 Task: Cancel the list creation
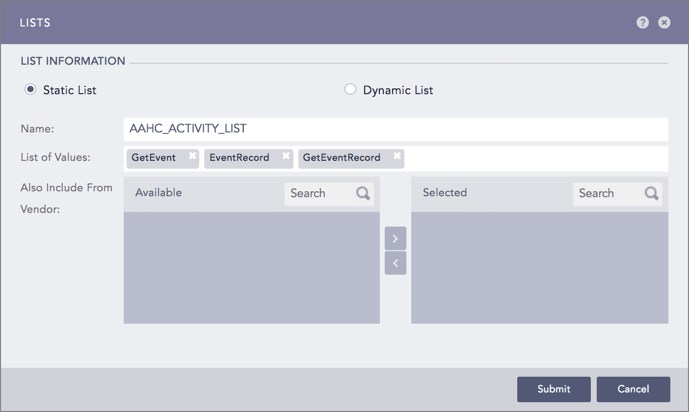coord(633,389)
